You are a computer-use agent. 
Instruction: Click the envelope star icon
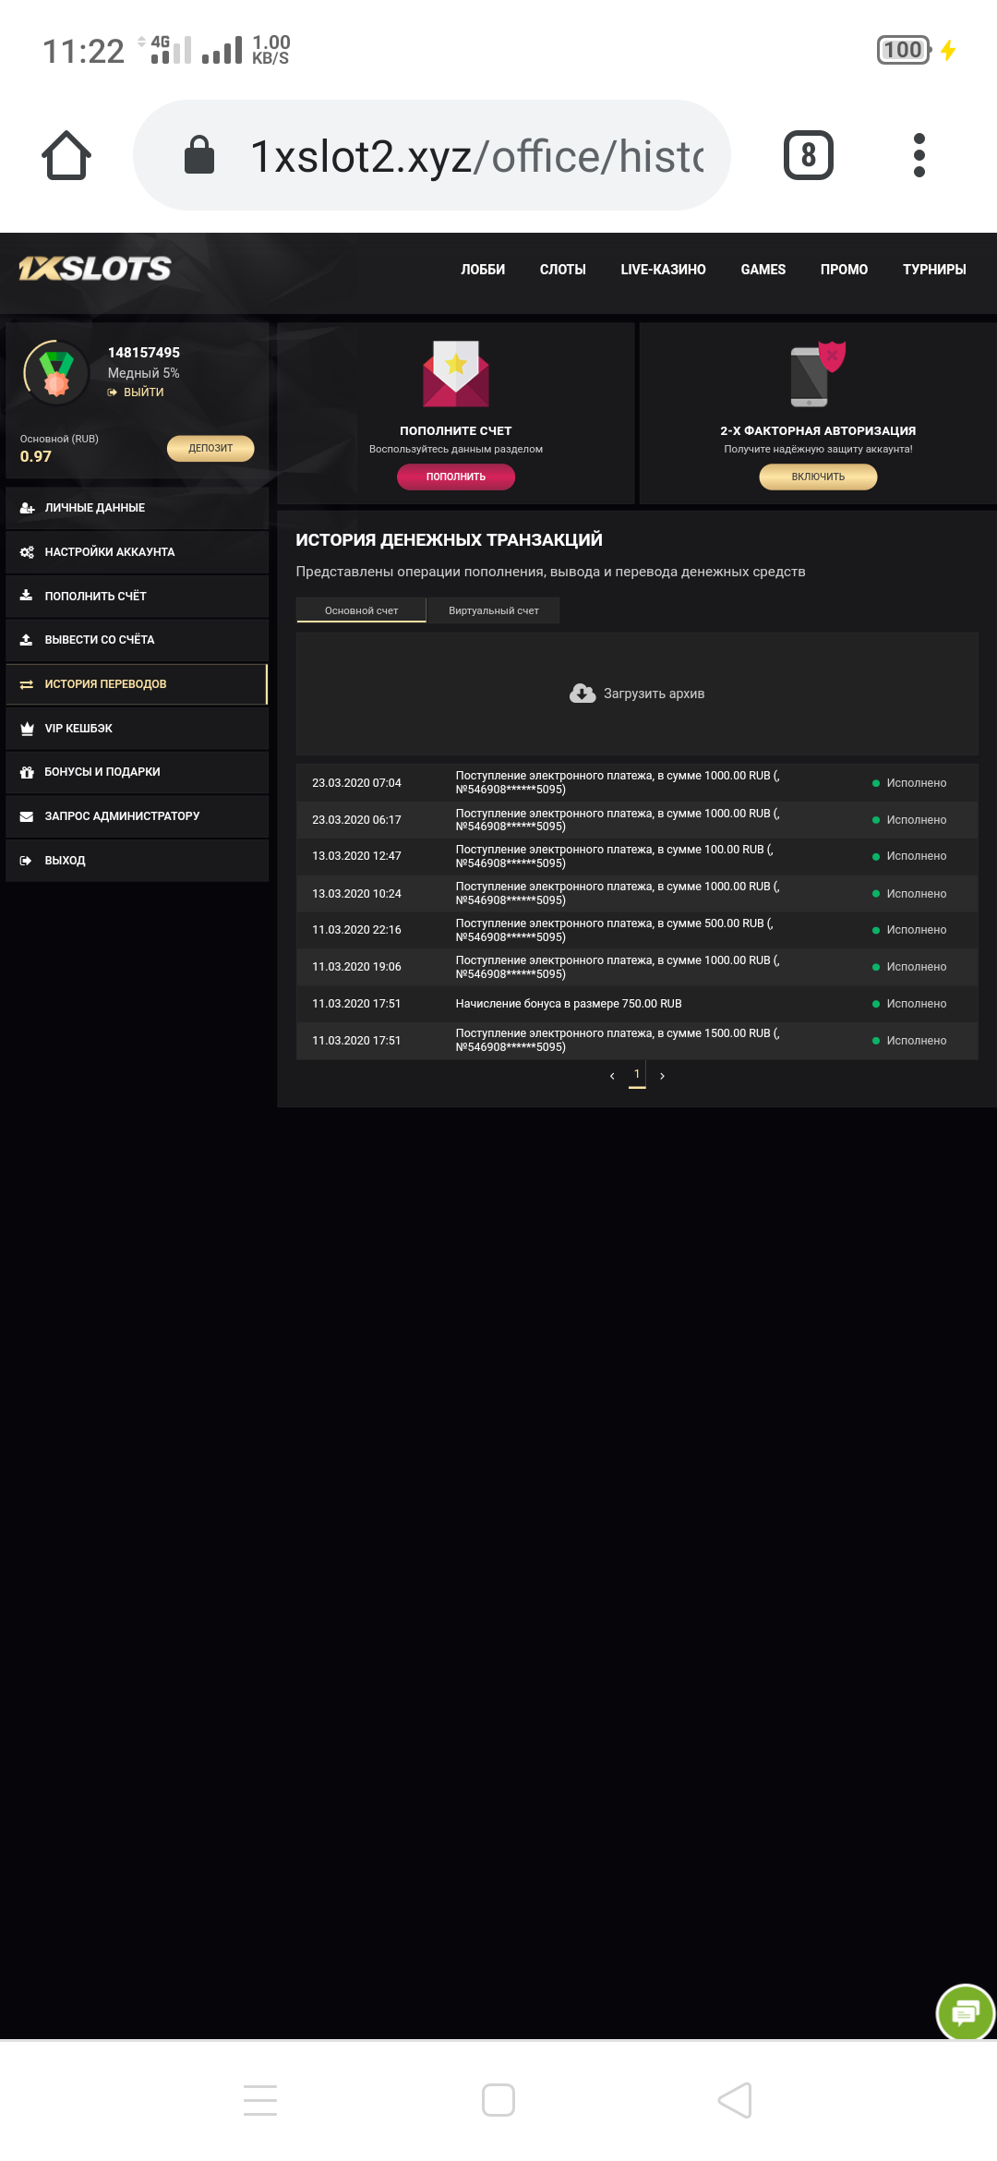click(x=456, y=374)
